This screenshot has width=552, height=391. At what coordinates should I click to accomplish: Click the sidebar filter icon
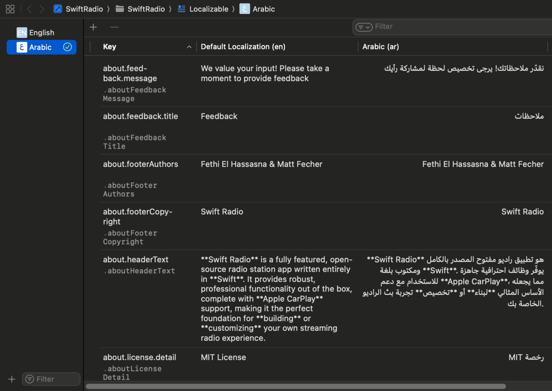tap(30, 379)
